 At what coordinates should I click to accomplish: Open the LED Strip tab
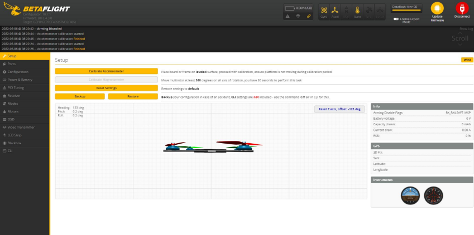click(25, 135)
